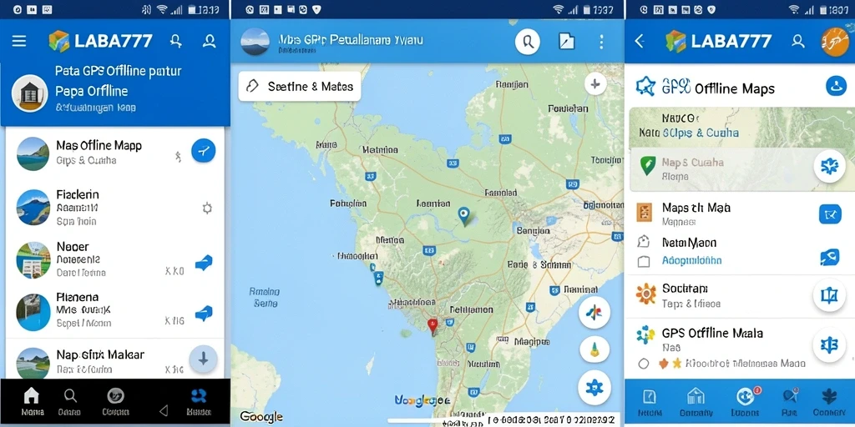
Task: Open the user icon in right panel header
Action: coord(798,42)
